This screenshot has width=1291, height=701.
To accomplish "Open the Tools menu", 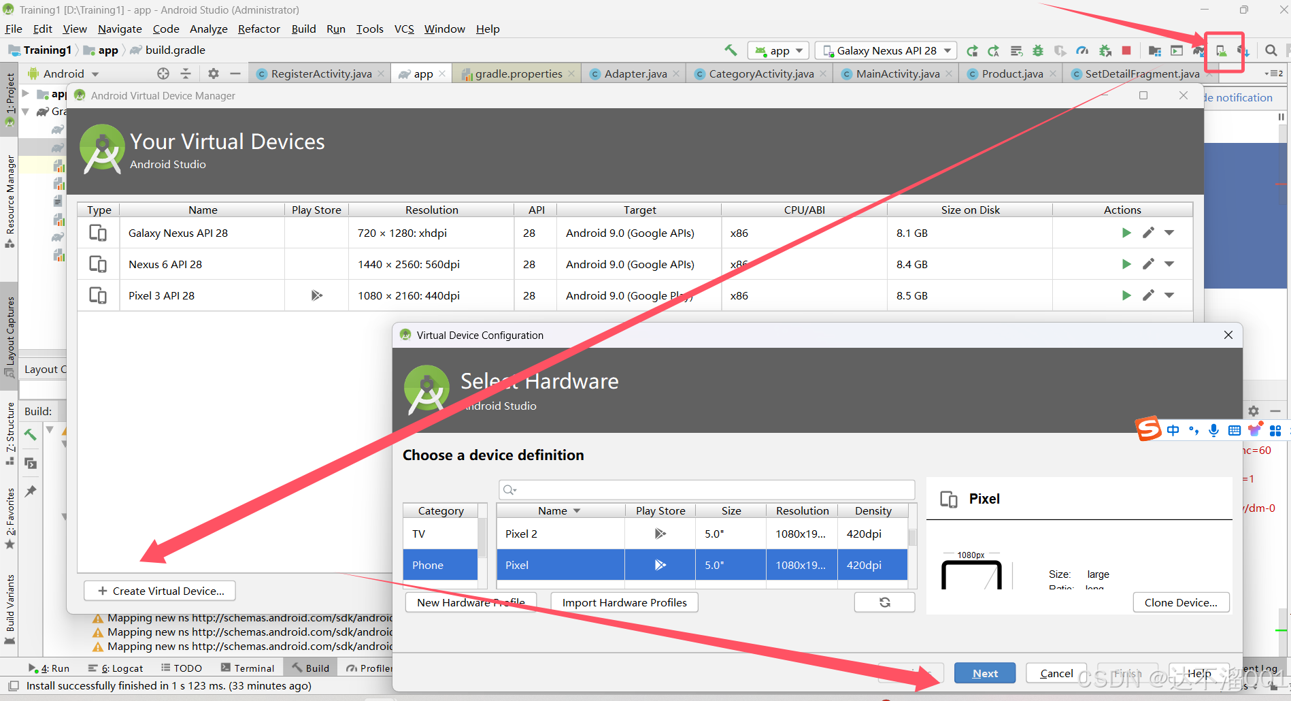I will (x=369, y=29).
